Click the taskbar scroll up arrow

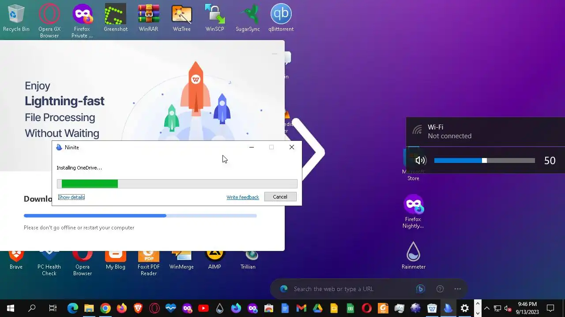coord(478,303)
